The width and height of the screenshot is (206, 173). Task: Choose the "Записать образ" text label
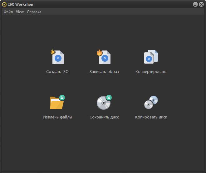pos(104,72)
